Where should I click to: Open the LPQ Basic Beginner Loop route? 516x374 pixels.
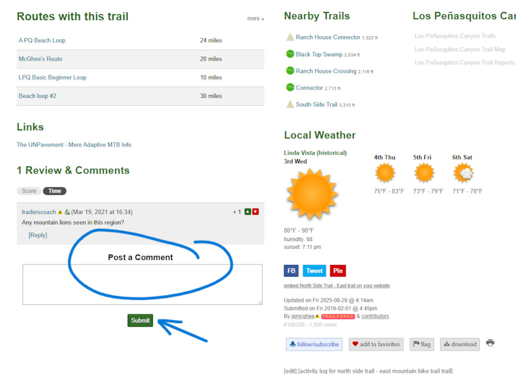53,77
